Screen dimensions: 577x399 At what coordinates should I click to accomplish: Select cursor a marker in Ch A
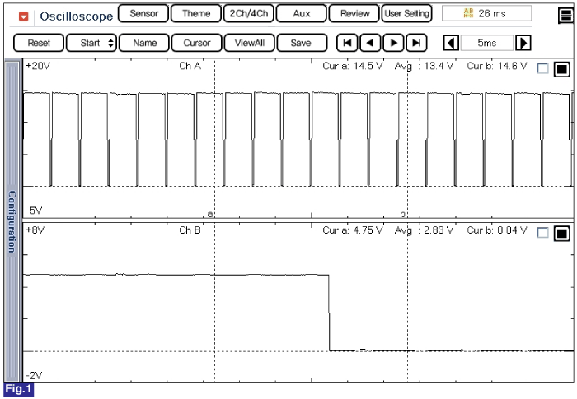210,214
